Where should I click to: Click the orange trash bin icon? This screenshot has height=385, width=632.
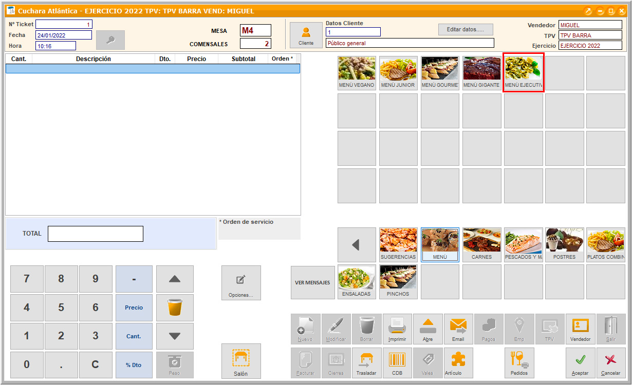175,307
